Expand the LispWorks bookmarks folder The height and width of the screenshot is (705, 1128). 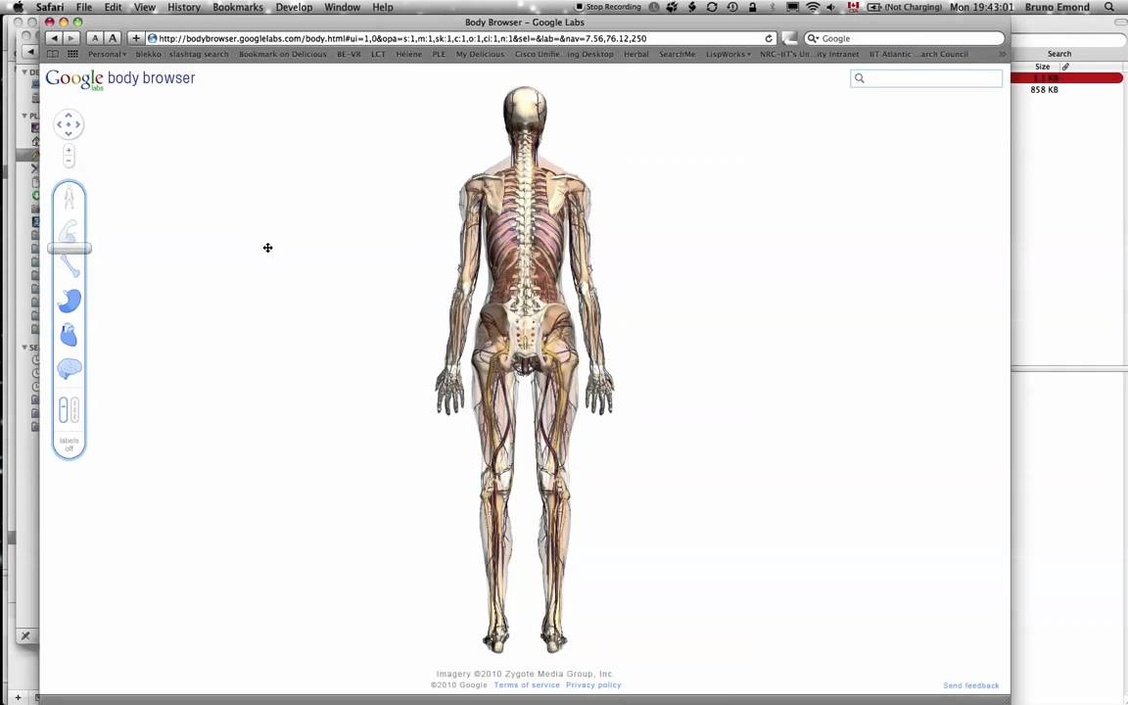pyautogui.click(x=728, y=54)
